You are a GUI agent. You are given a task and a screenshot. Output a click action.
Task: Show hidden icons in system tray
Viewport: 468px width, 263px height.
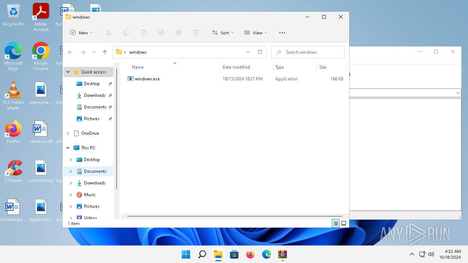tap(412, 254)
